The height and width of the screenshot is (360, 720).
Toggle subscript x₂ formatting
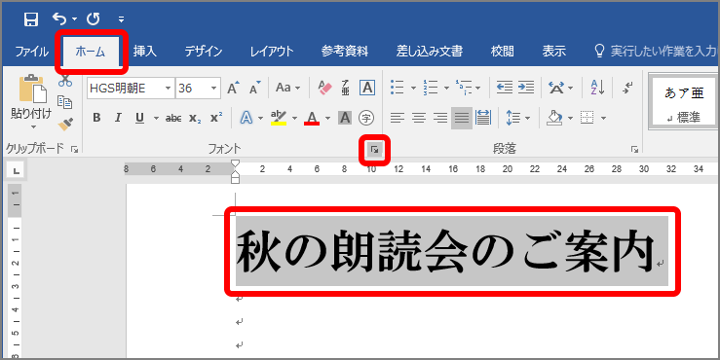(x=195, y=118)
